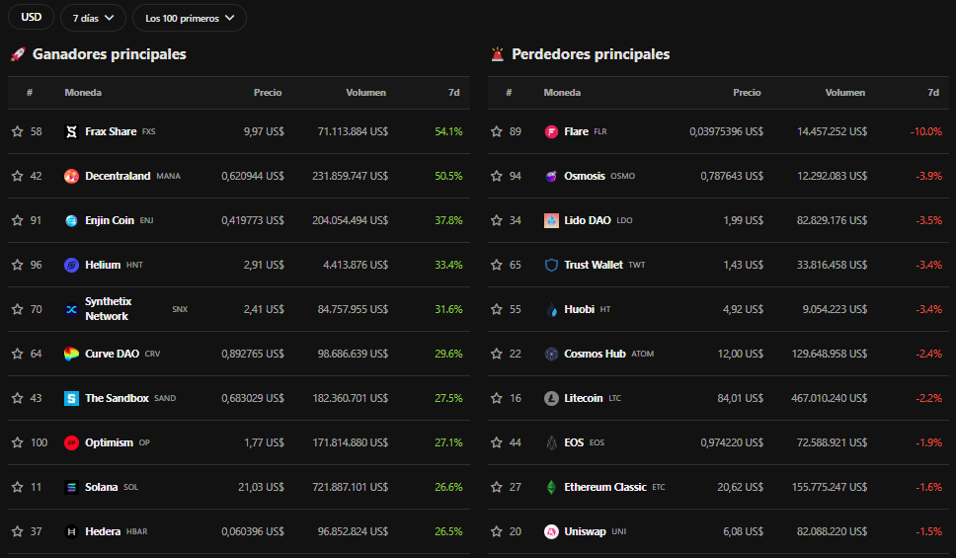Click the Huobi flame logo
The height and width of the screenshot is (558, 956).
(551, 310)
